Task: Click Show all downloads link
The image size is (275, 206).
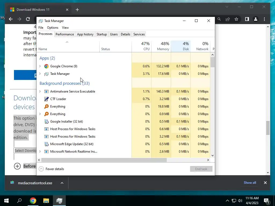Action: pyautogui.click(x=250, y=183)
